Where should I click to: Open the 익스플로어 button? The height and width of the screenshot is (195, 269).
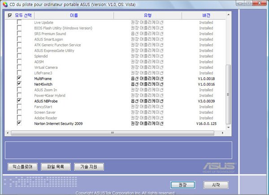click(x=22, y=166)
